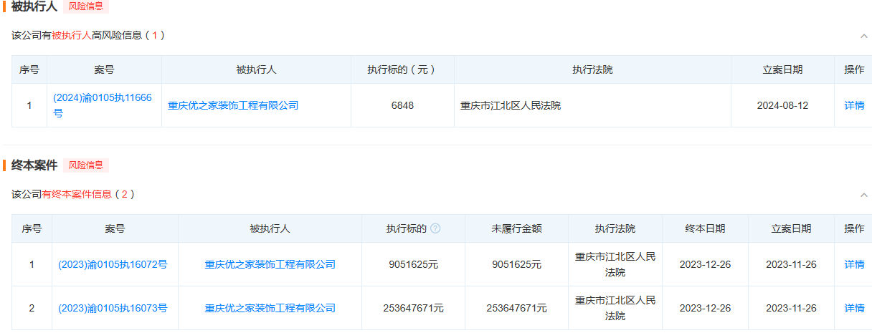The image size is (872, 333).
Task: Open company link in row with 253647671元
Action: 270,308
